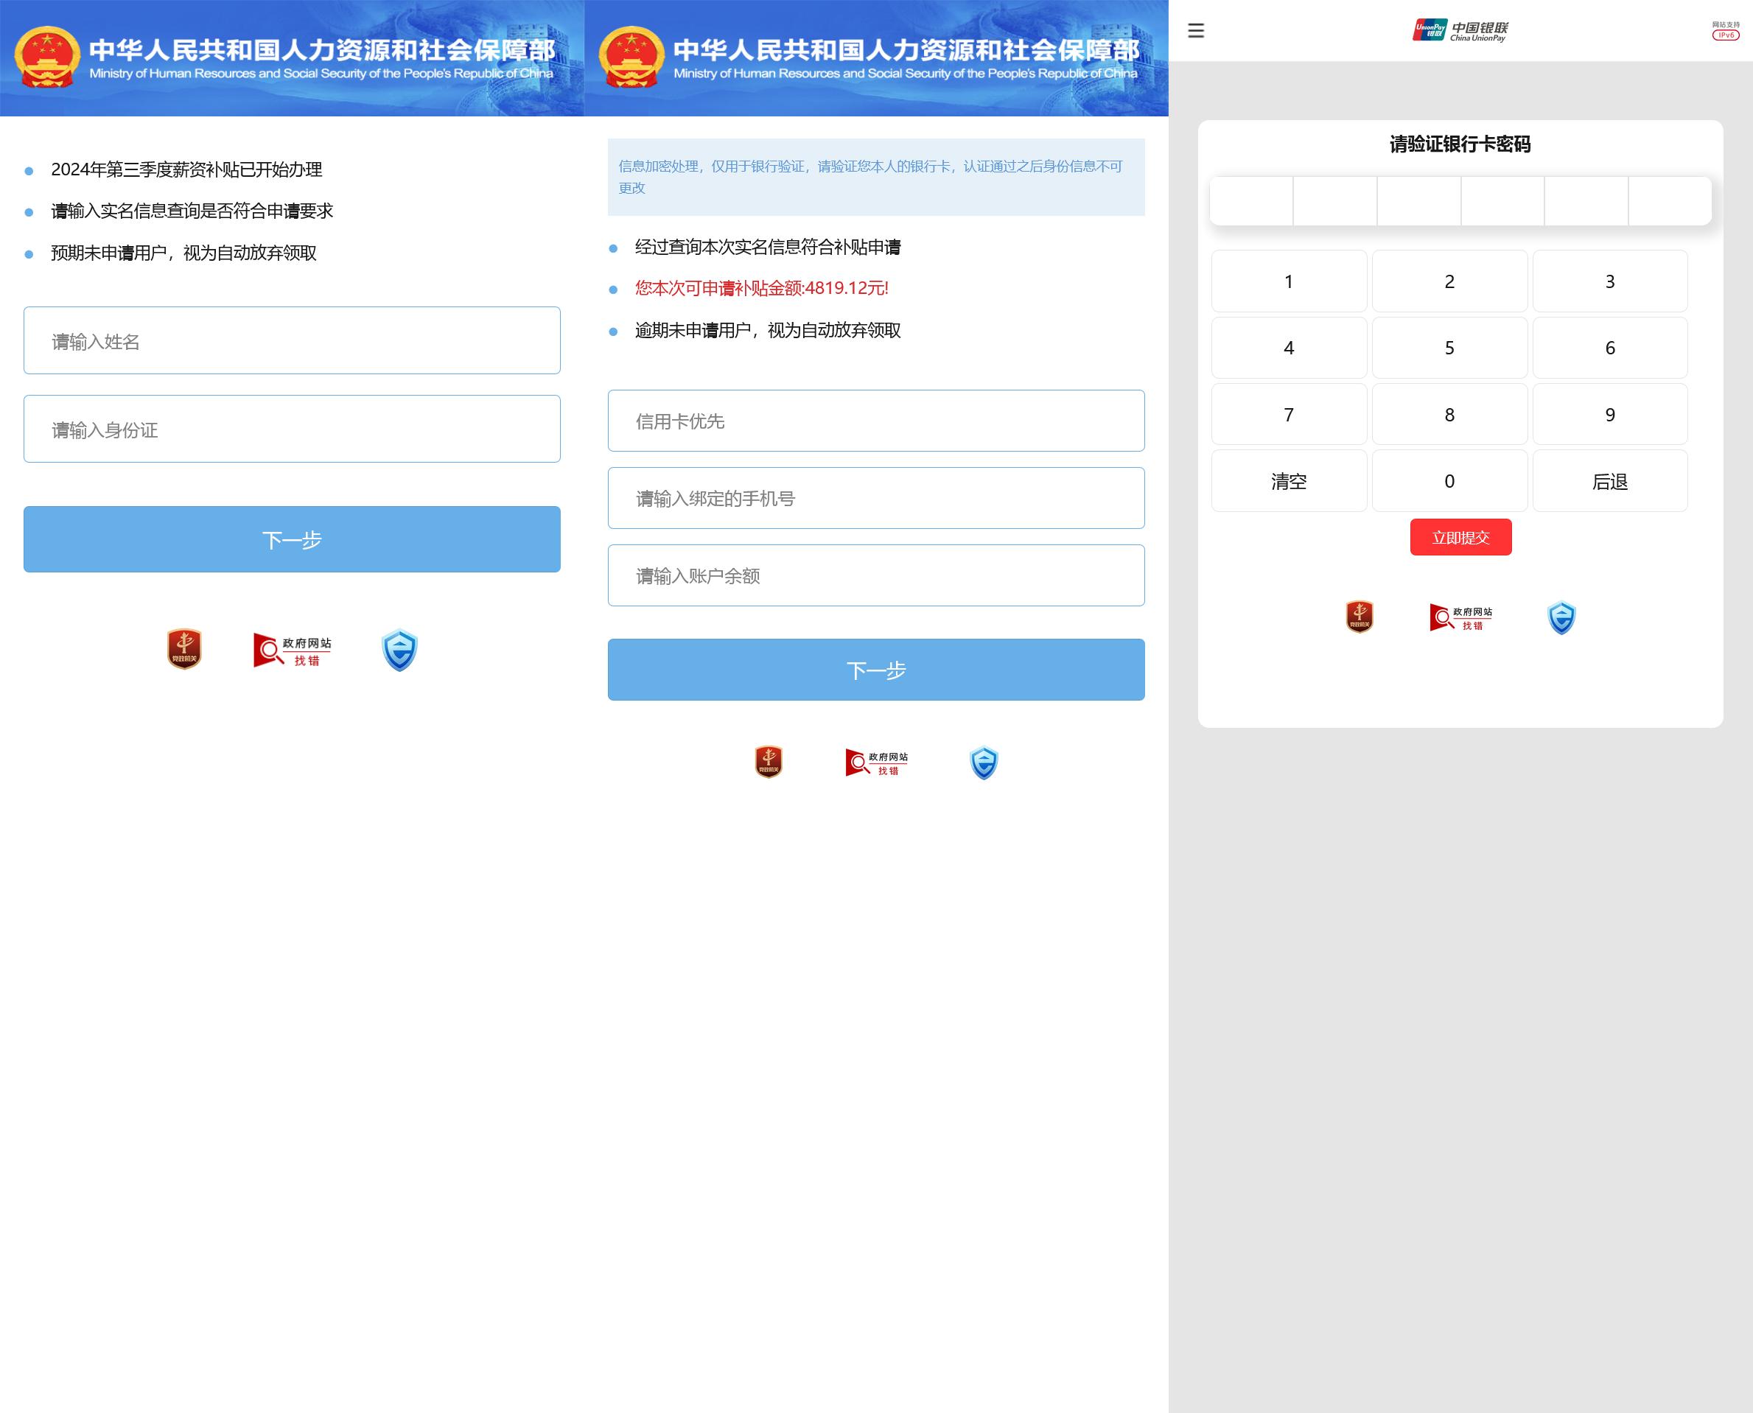Image resolution: width=1753 pixels, height=1413 pixels.
Task: Click the 请验证银行卡密码 heading
Action: coord(1460,144)
